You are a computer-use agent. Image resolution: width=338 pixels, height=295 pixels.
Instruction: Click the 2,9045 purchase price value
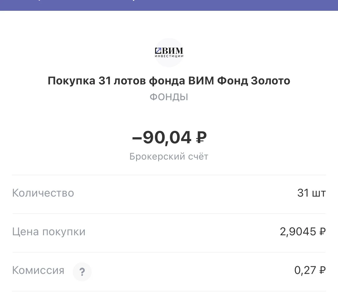(298, 232)
